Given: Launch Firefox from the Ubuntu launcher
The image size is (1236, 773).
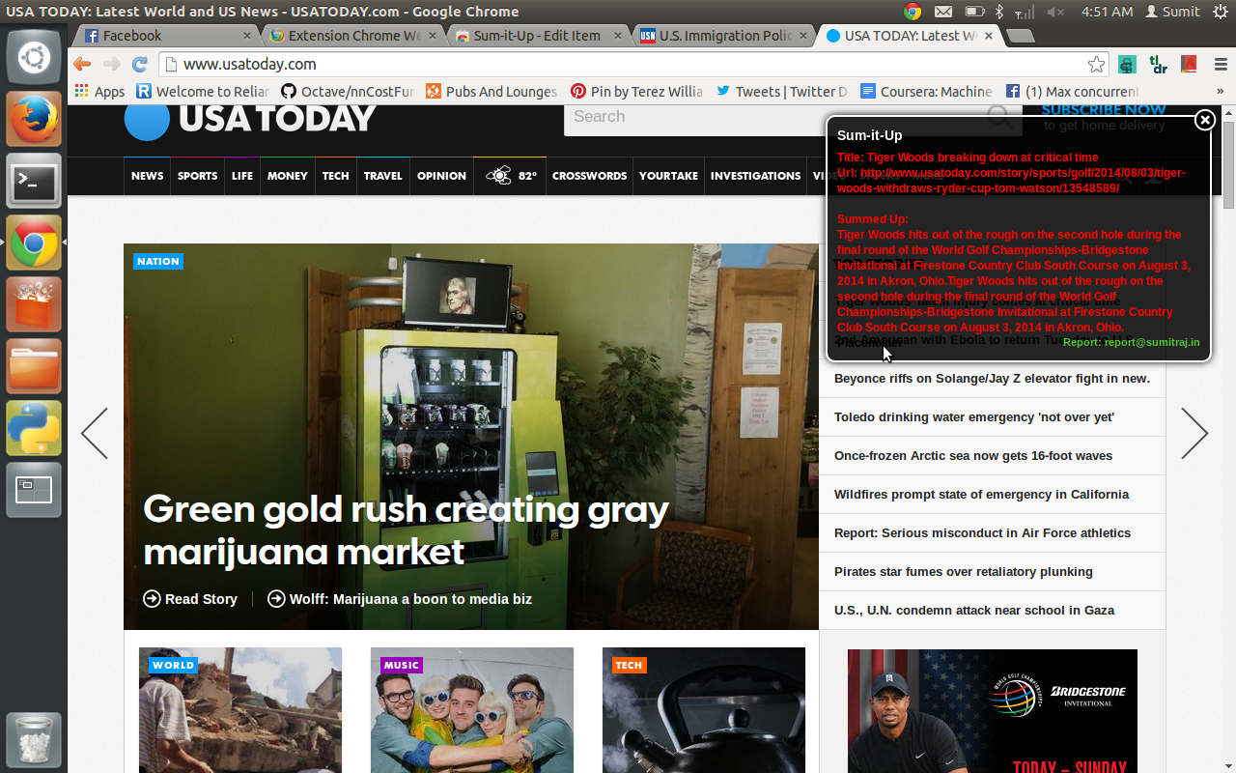Looking at the screenshot, I should 34,119.
